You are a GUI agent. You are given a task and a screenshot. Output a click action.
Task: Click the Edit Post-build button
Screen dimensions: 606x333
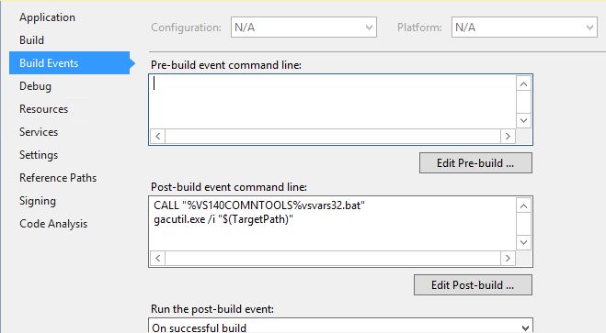click(x=473, y=284)
